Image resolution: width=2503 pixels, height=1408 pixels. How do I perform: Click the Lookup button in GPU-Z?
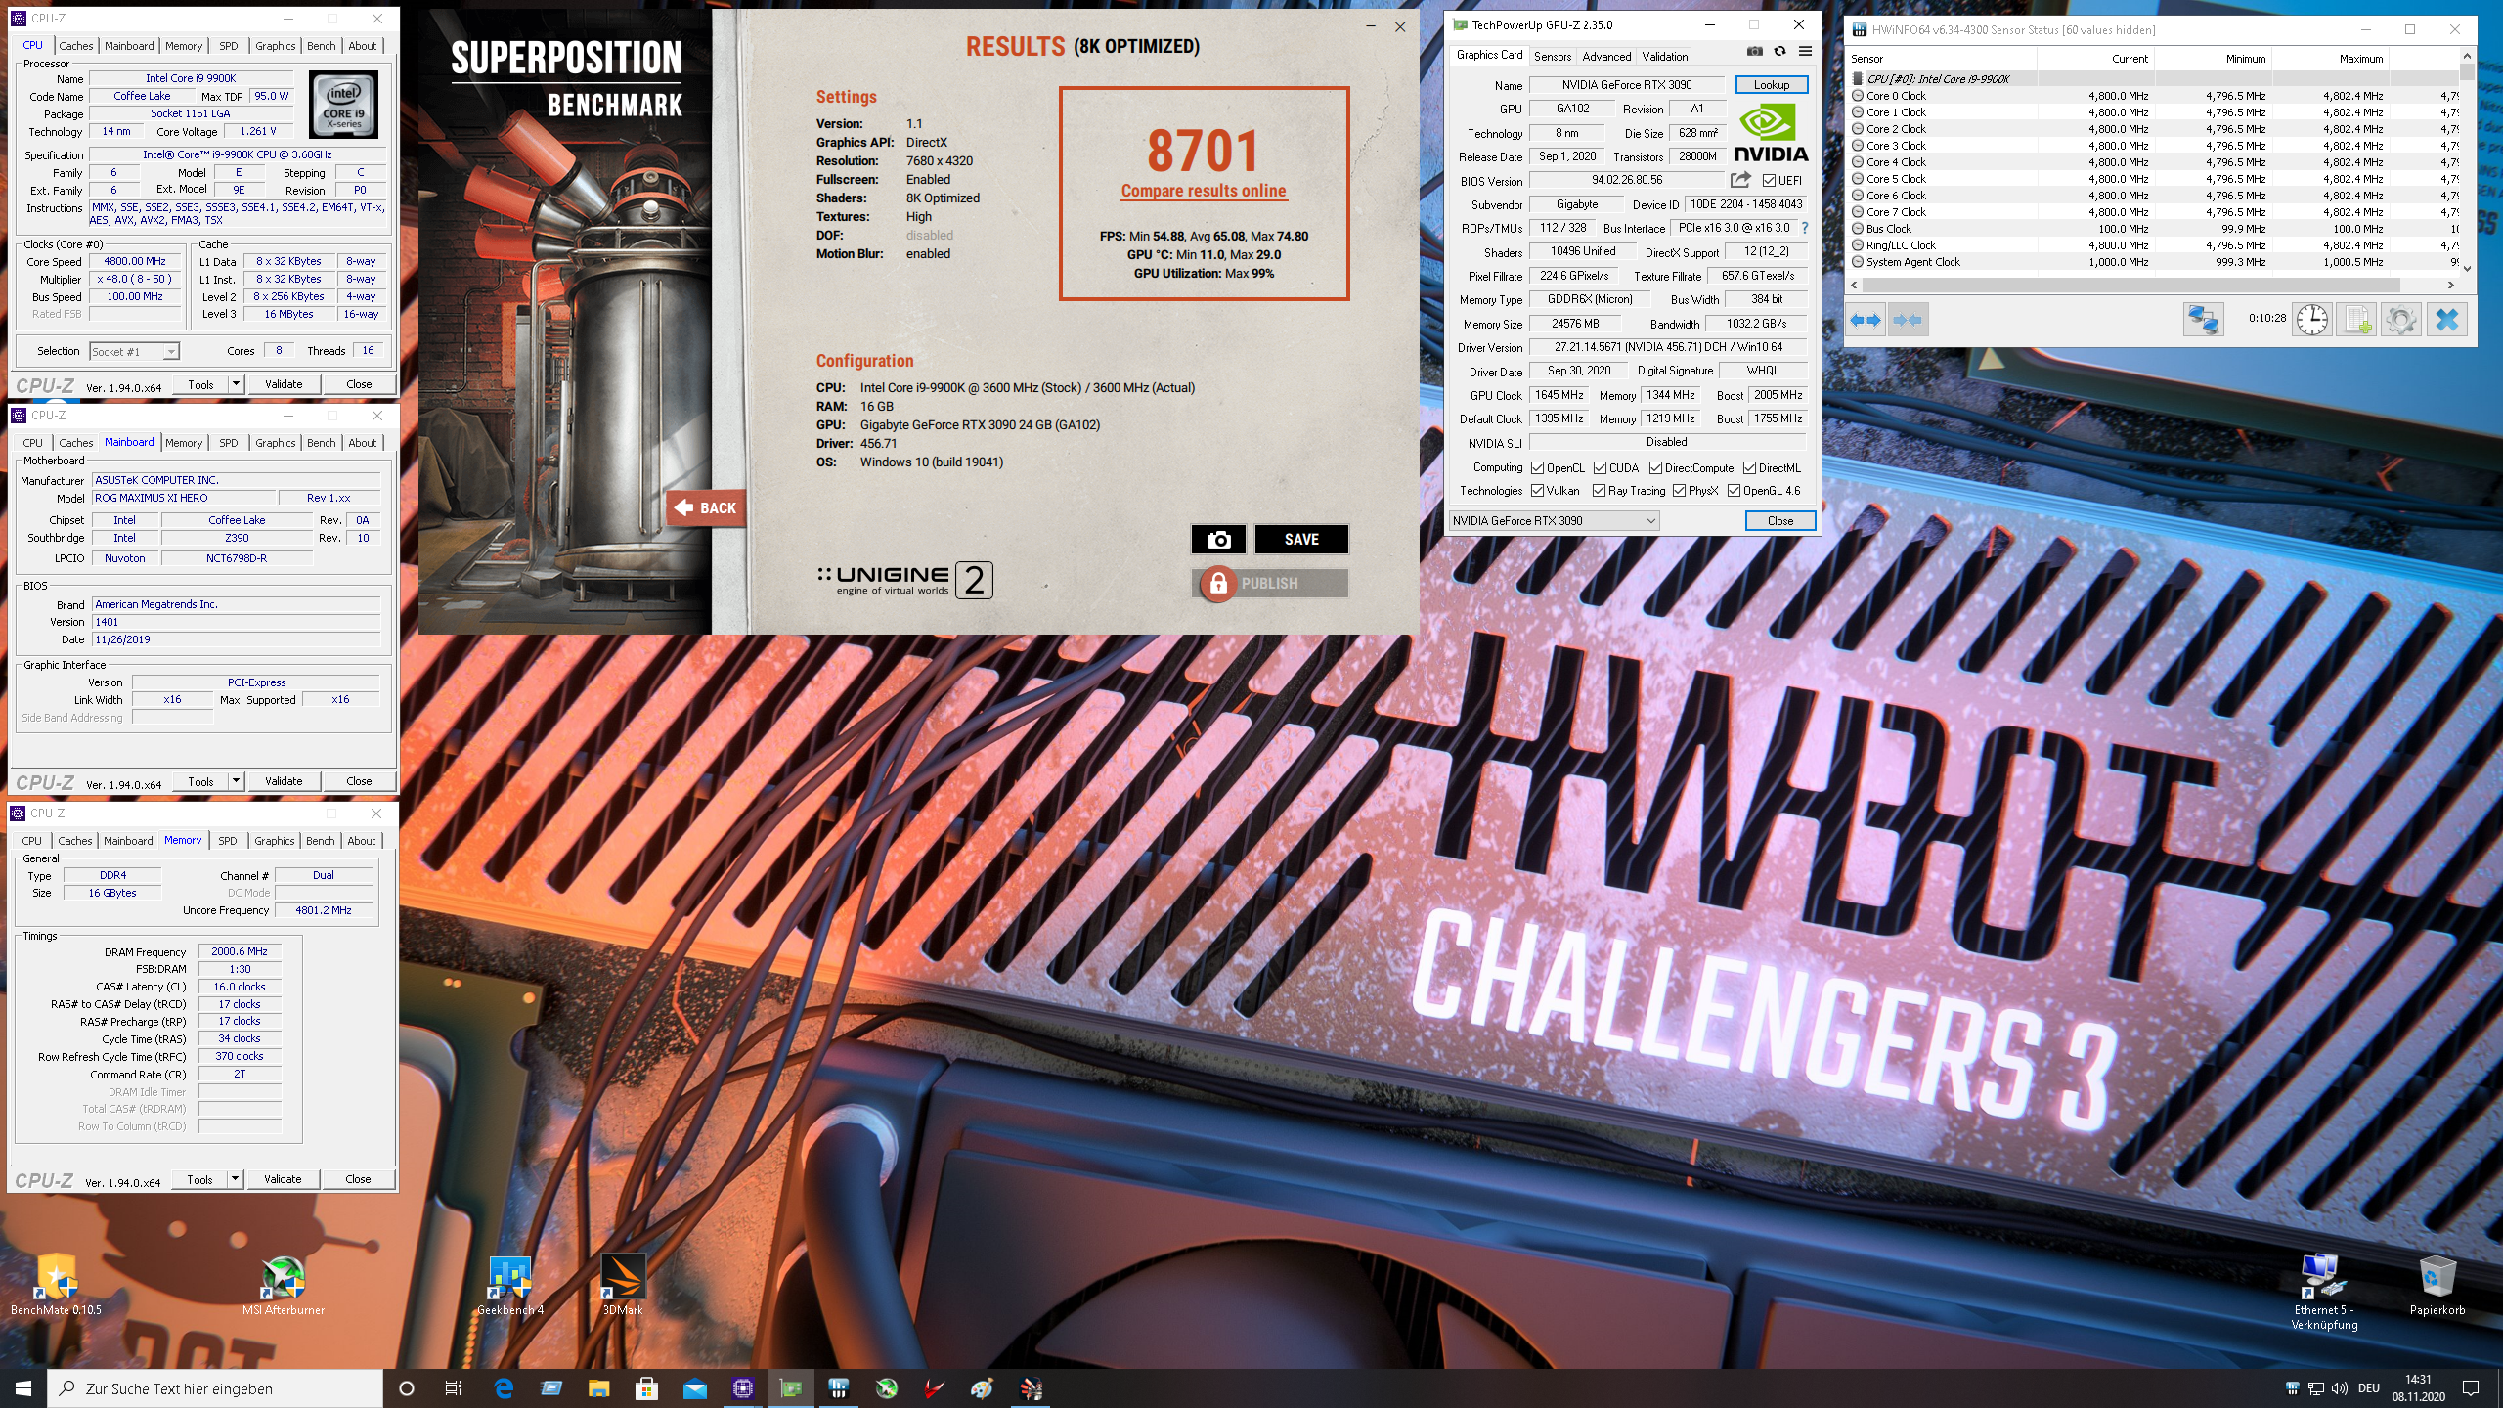(x=1771, y=85)
